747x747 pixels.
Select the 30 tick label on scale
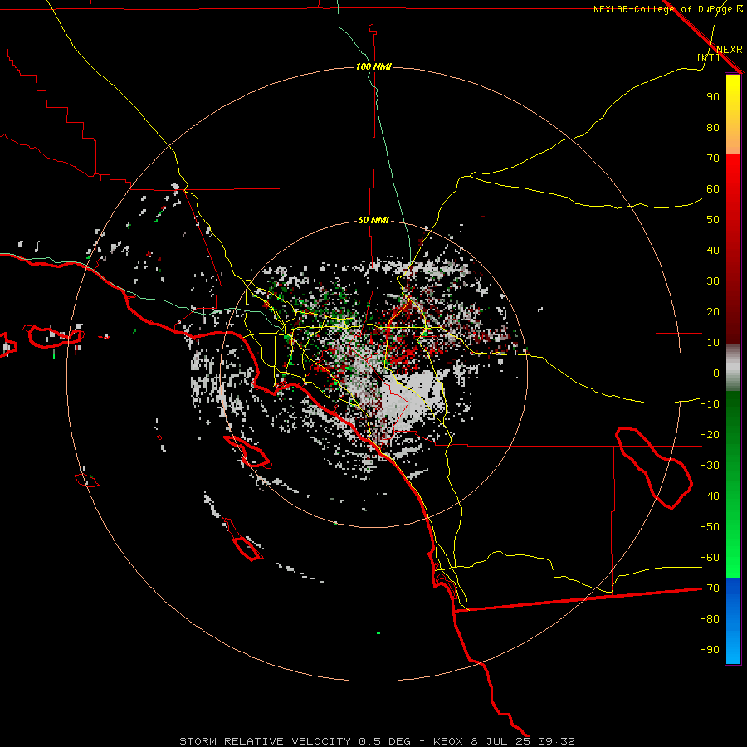pyautogui.click(x=713, y=281)
